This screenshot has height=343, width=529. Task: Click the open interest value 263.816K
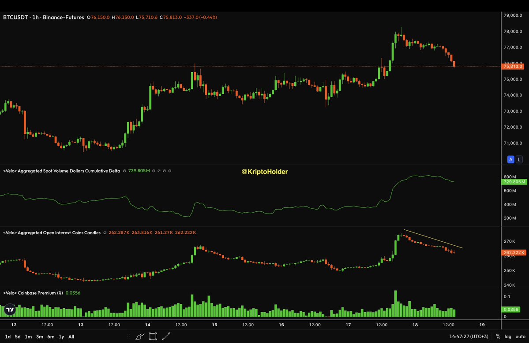[142, 232]
